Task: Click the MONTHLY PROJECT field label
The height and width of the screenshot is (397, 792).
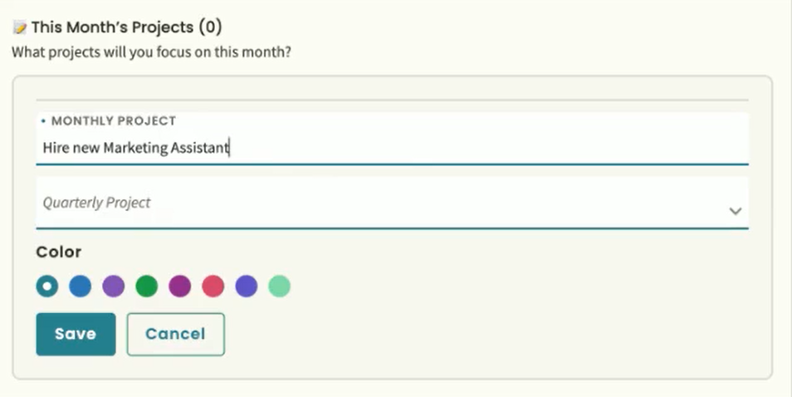Action: (x=114, y=121)
